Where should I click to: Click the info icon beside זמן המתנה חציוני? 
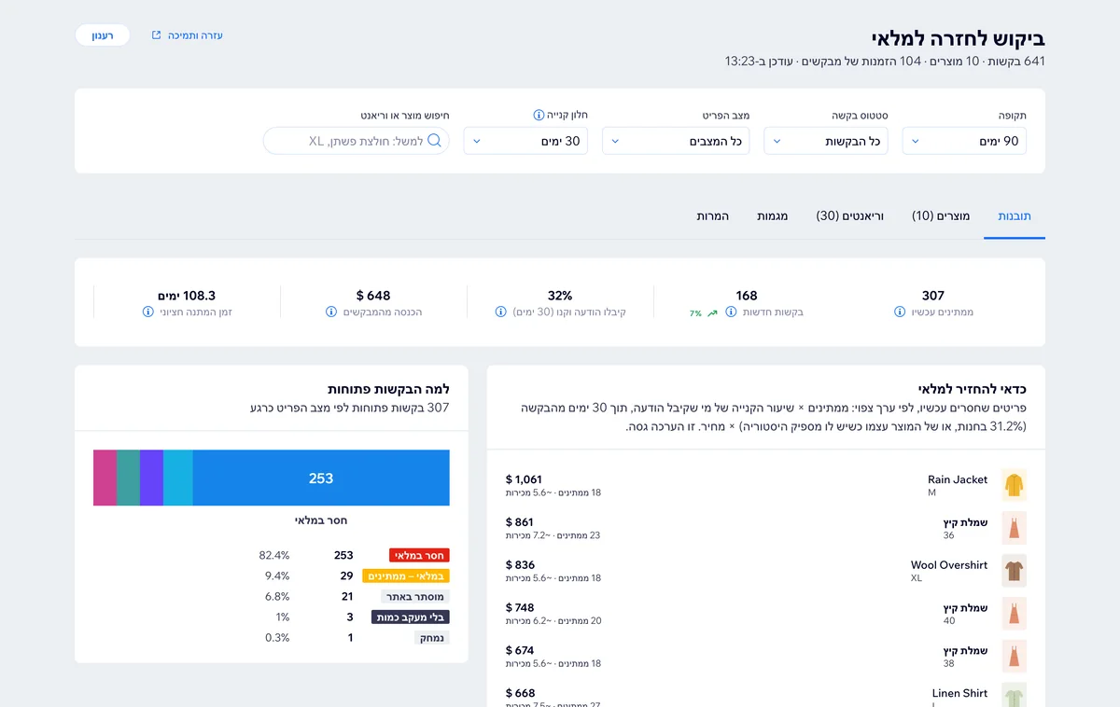tap(147, 312)
